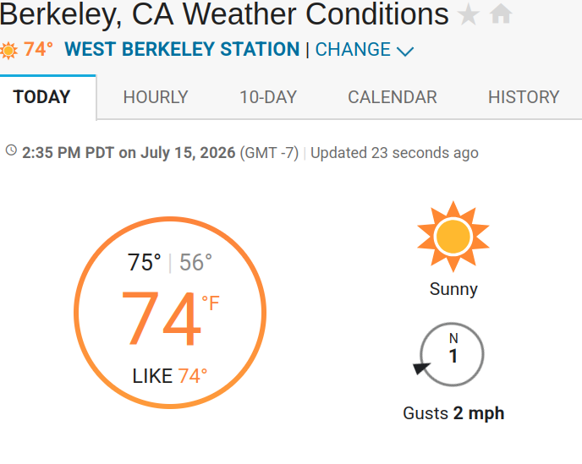Click the large Sunny condition icon

pos(453,237)
